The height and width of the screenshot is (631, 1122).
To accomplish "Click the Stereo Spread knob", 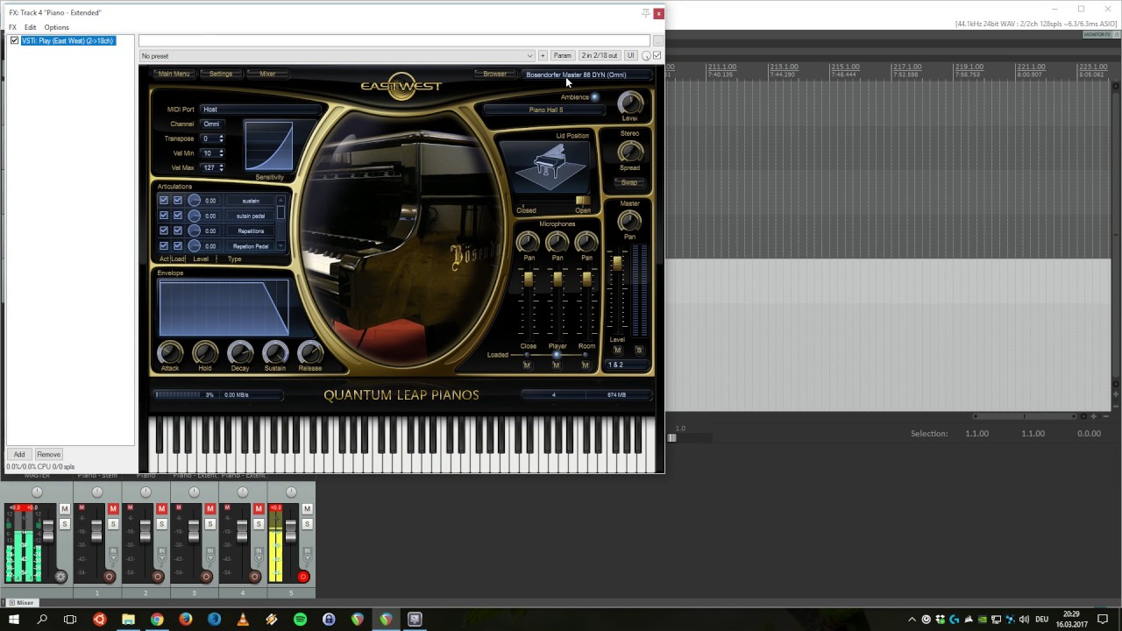I will click(x=629, y=152).
